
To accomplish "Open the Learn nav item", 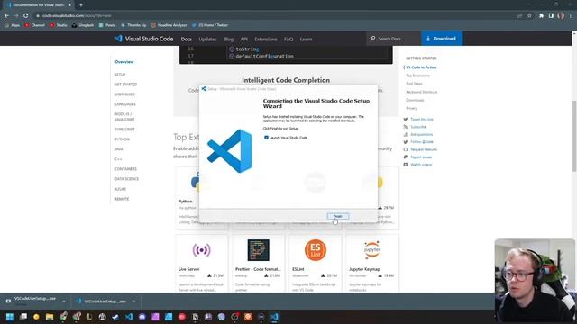I will [x=306, y=39].
